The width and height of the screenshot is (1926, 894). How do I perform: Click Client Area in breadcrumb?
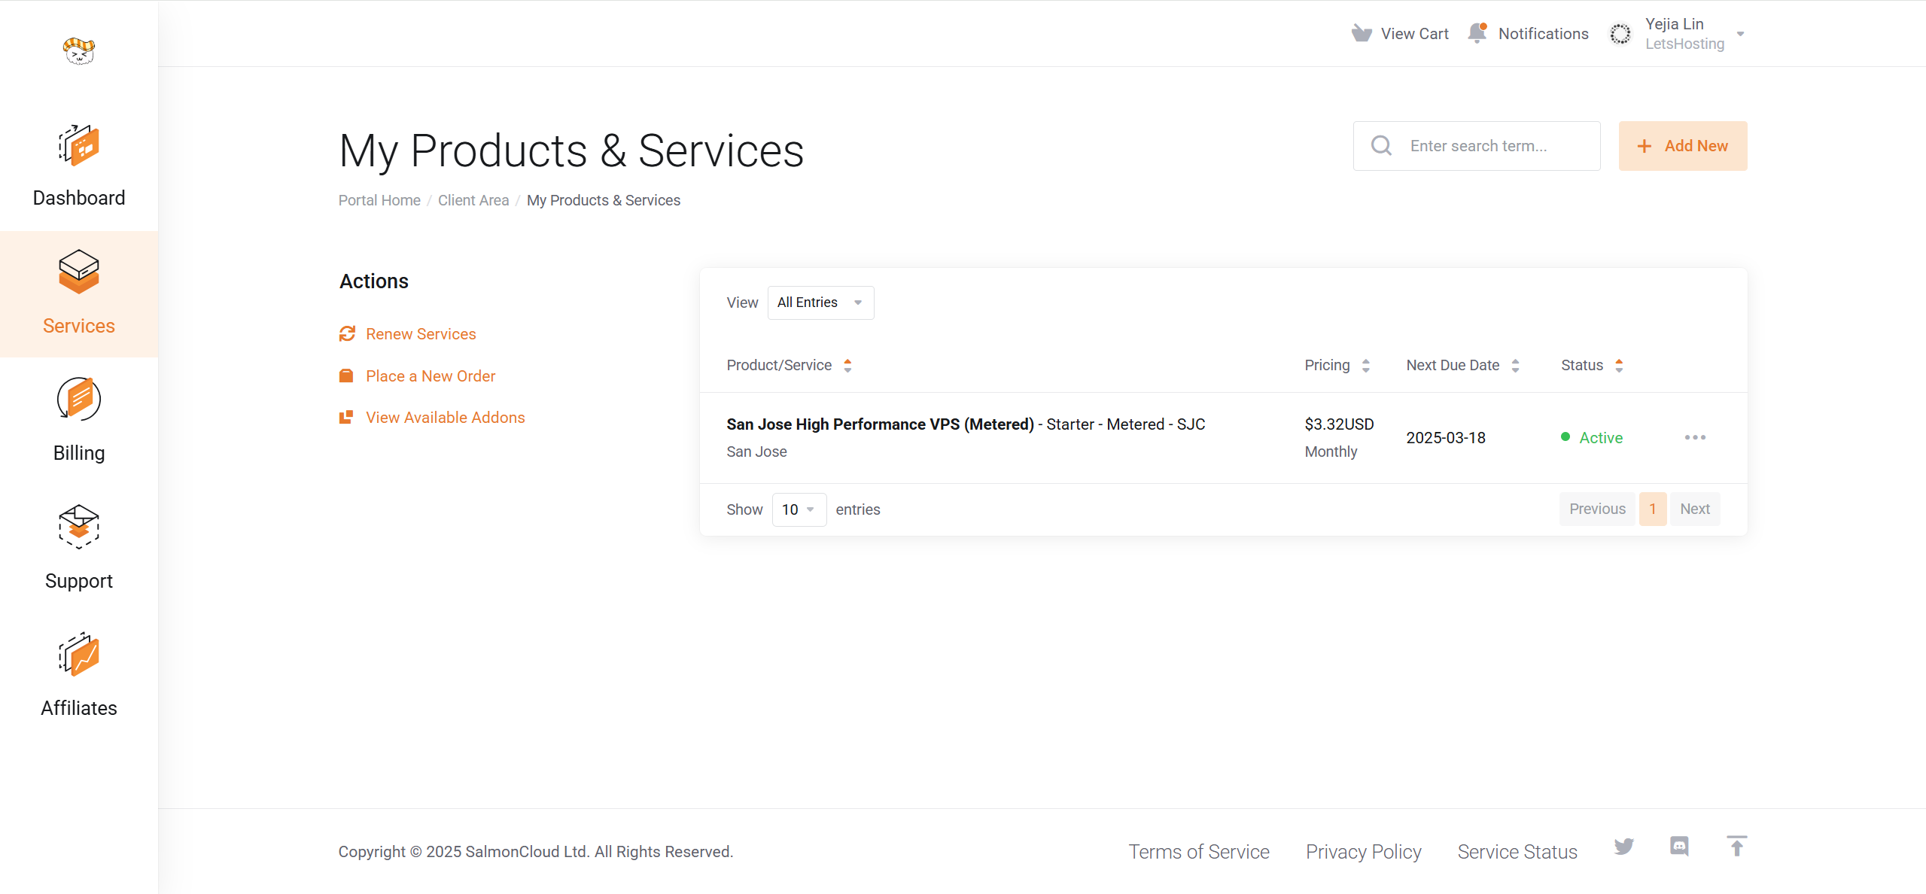pos(473,200)
